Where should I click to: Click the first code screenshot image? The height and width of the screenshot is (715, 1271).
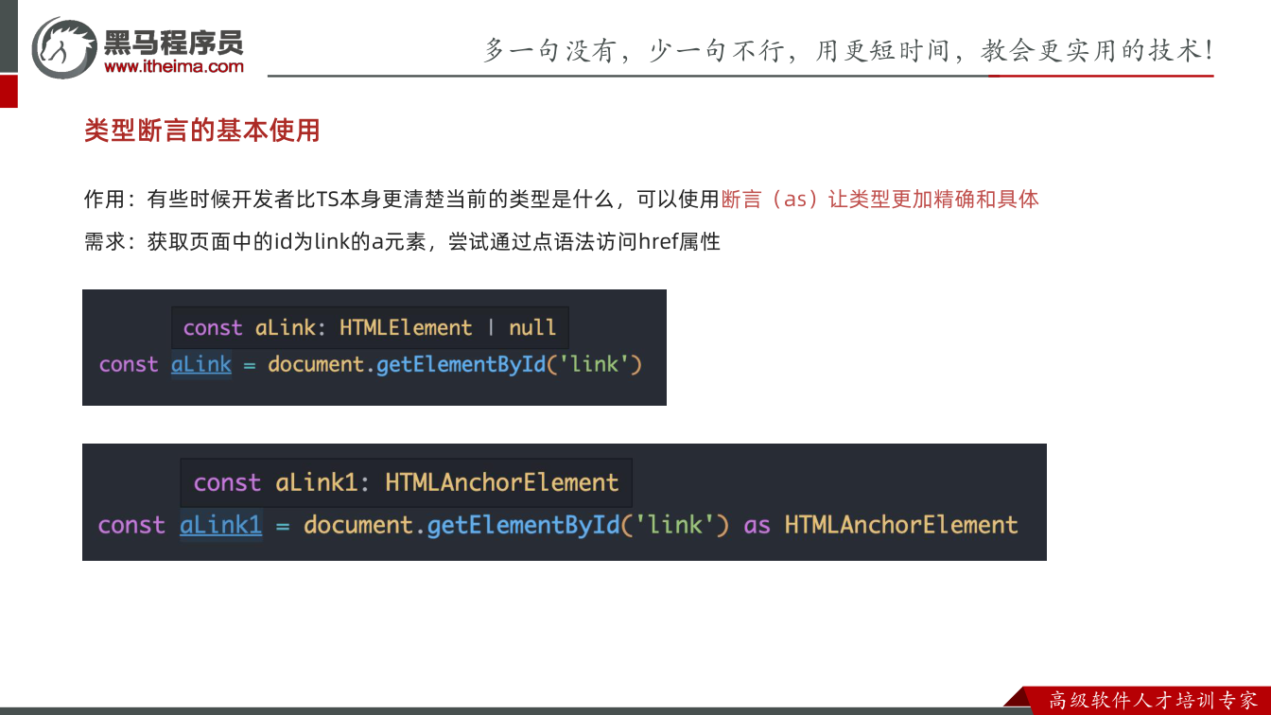tap(374, 347)
